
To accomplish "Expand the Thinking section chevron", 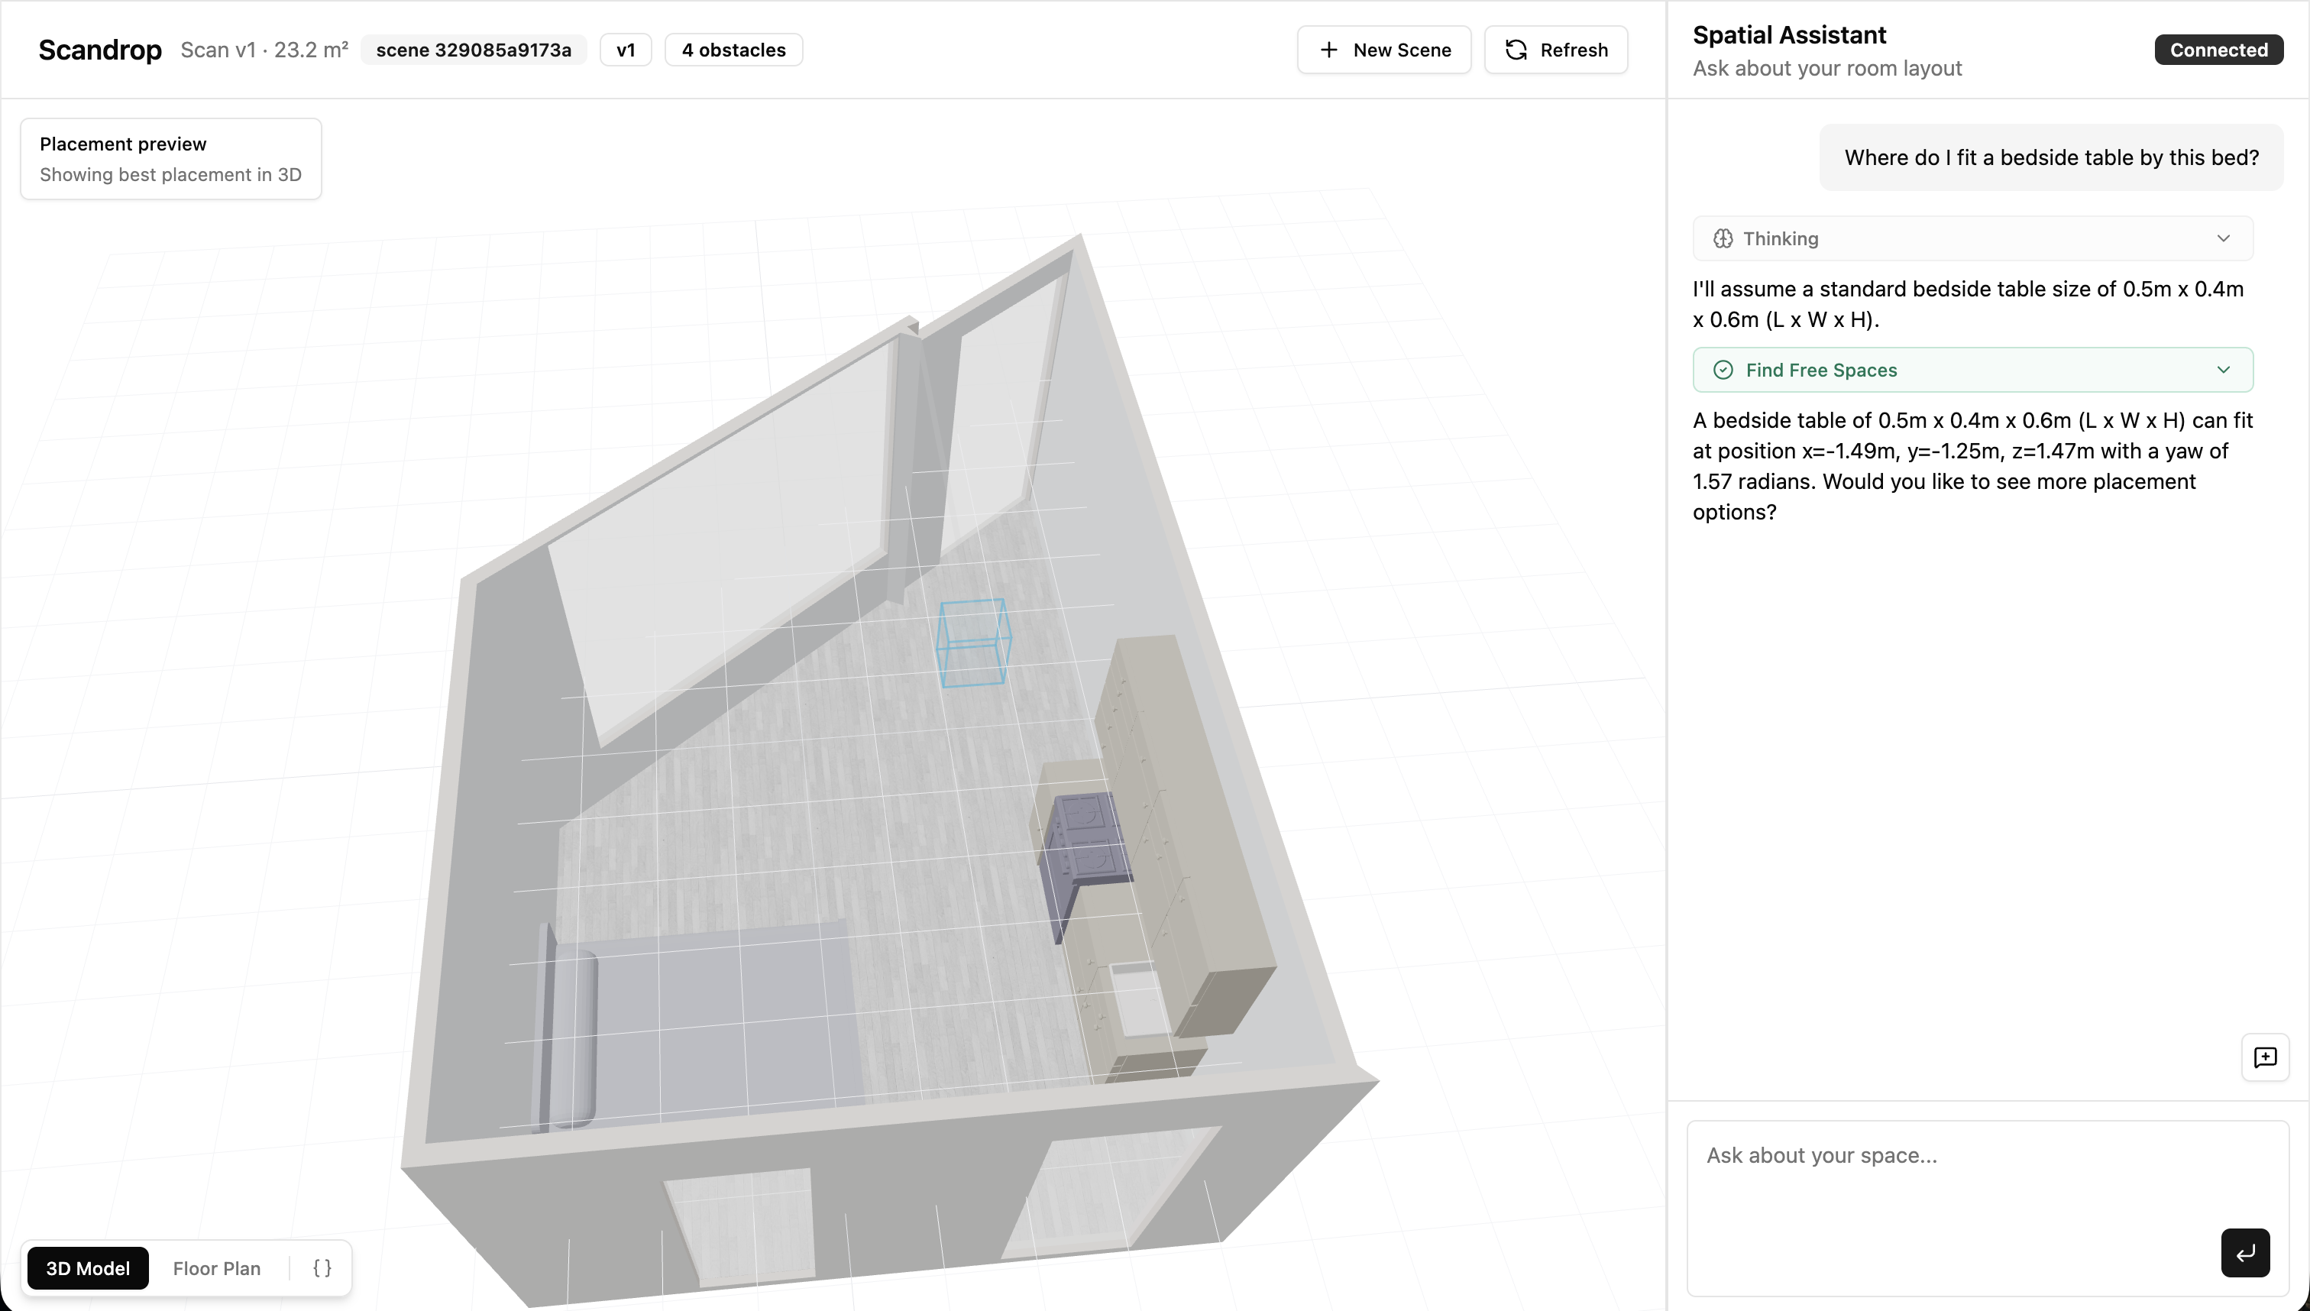I will click(2223, 238).
